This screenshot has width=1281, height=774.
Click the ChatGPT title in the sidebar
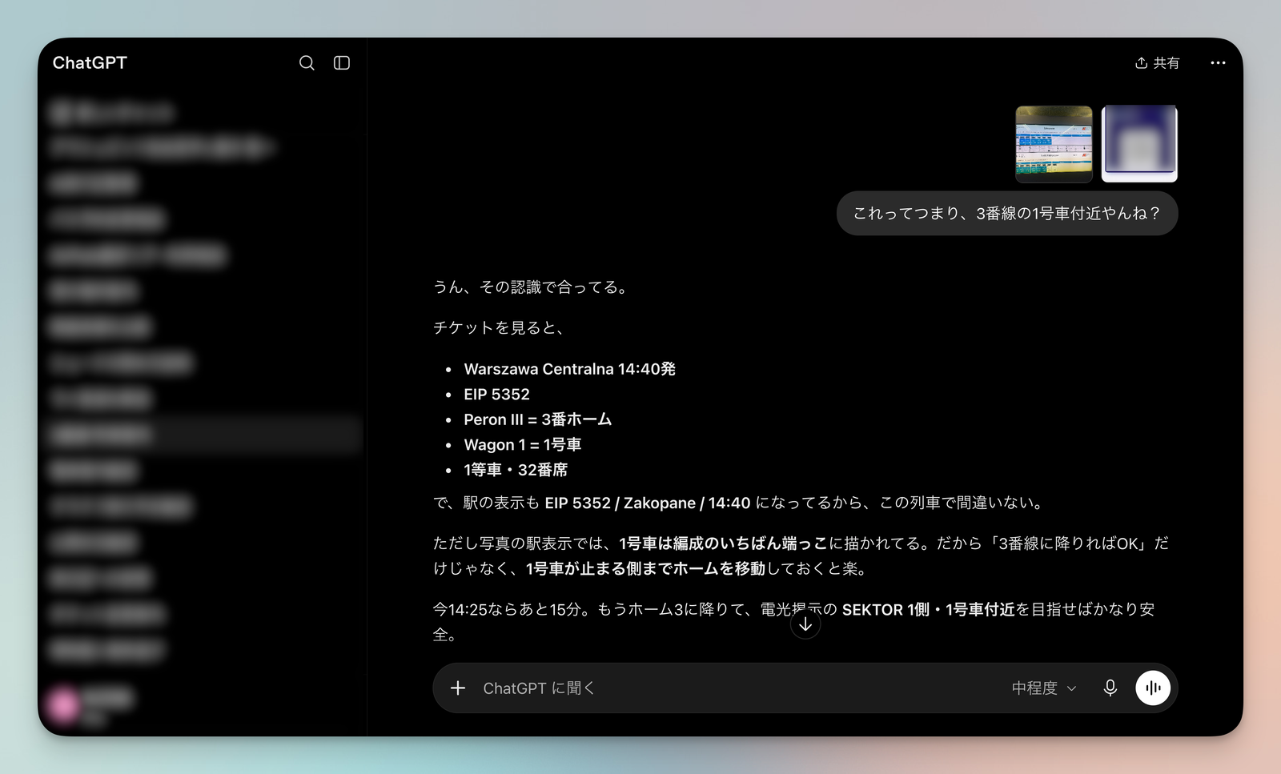pos(90,63)
